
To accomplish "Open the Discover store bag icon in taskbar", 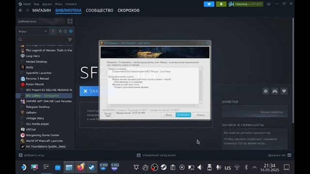I will (58, 167).
